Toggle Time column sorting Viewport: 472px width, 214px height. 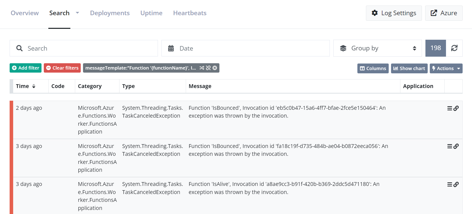[x=34, y=86]
